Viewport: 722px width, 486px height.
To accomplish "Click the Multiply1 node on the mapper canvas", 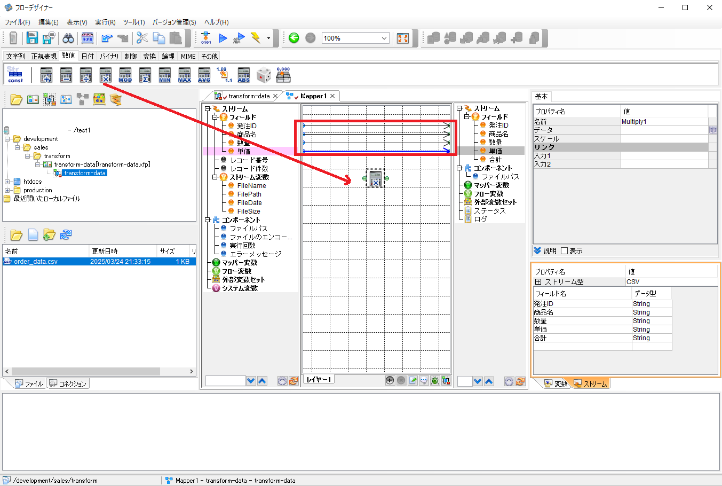I will click(376, 178).
